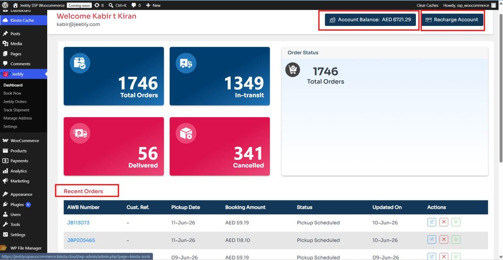Click the delivery truck icon on Delivered card
Screen dimensions: 503x260
(x=80, y=133)
